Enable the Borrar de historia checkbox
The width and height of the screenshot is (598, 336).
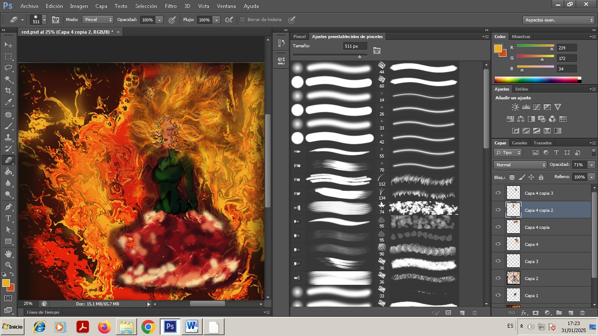pyautogui.click(x=243, y=20)
